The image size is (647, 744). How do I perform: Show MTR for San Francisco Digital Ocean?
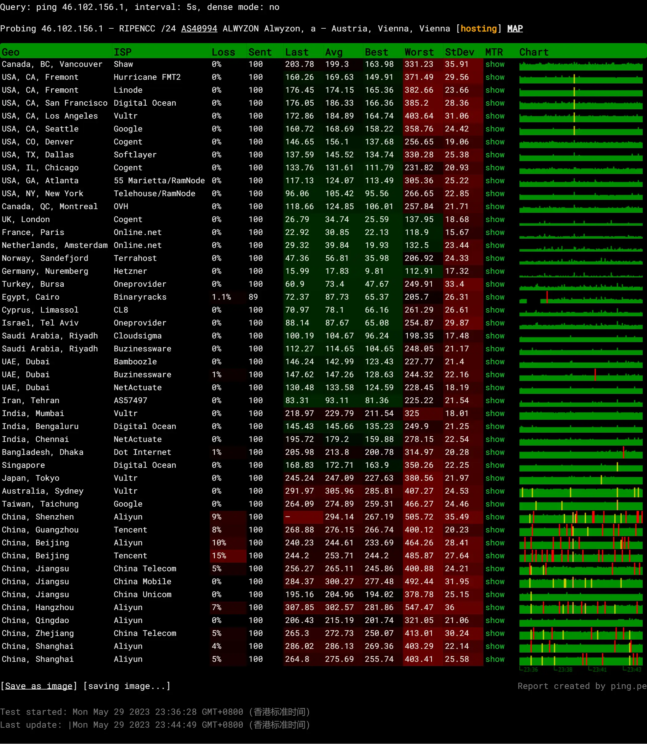click(494, 103)
